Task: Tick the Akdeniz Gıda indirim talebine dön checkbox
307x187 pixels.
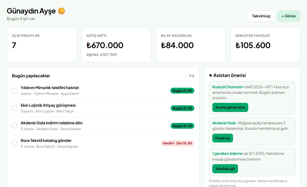Action: click(15, 126)
